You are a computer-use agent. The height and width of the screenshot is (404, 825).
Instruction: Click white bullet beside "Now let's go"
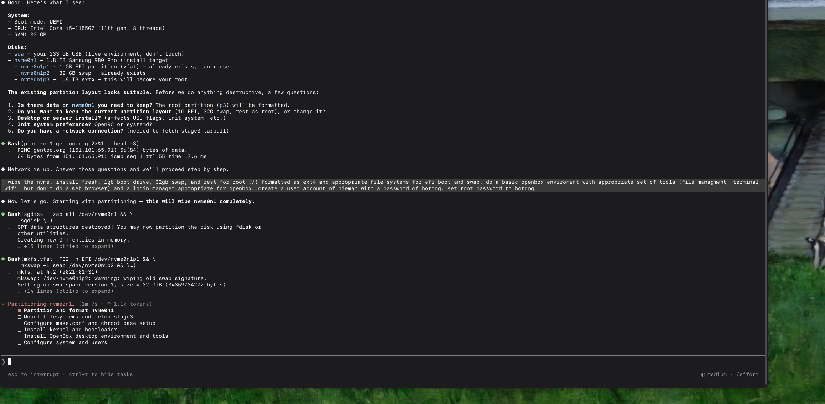tap(3, 201)
